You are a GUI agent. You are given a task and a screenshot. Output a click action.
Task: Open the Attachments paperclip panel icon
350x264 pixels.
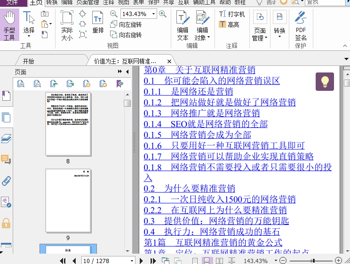[6, 181]
